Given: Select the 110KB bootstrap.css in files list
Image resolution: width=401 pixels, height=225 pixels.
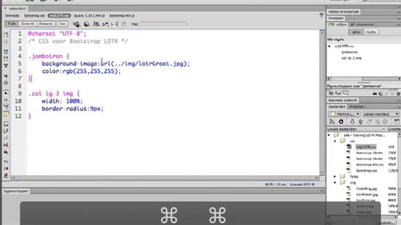Looking at the screenshot, I should 367,171.
